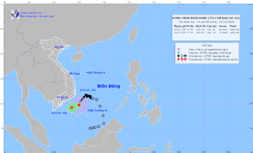
Task: Click the red L forecast low marker
Action: [x=72, y=107]
